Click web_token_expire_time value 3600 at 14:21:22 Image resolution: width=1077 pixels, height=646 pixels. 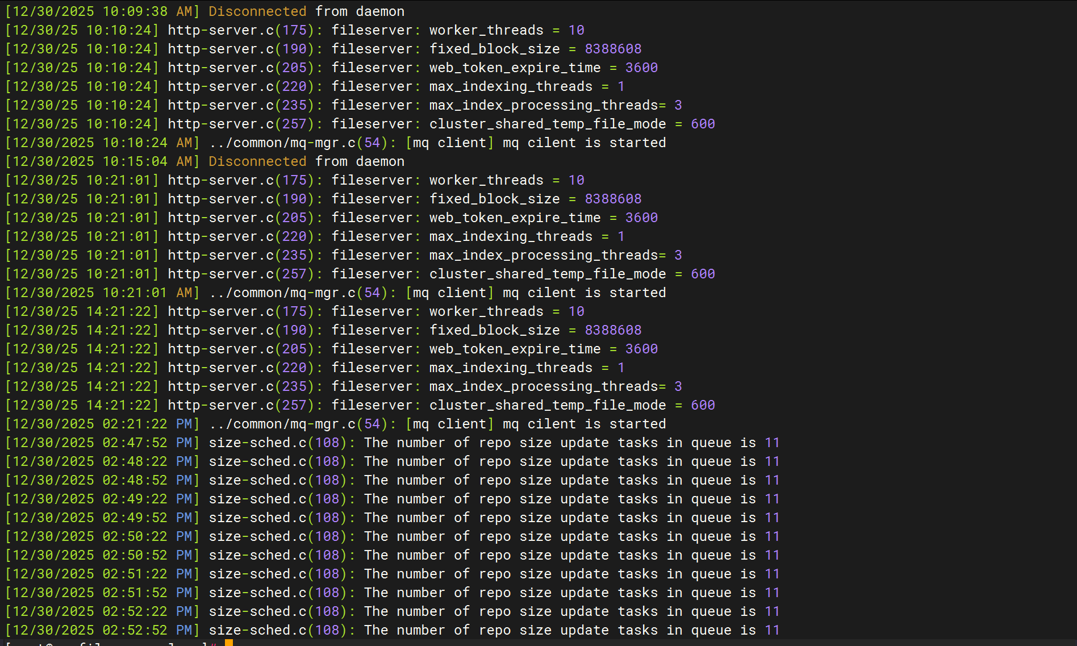click(641, 349)
